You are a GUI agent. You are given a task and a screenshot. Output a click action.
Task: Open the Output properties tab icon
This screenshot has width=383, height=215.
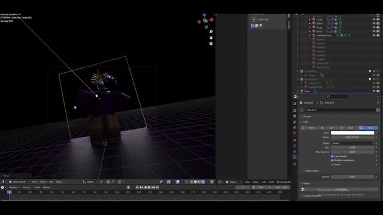pyautogui.click(x=295, y=116)
